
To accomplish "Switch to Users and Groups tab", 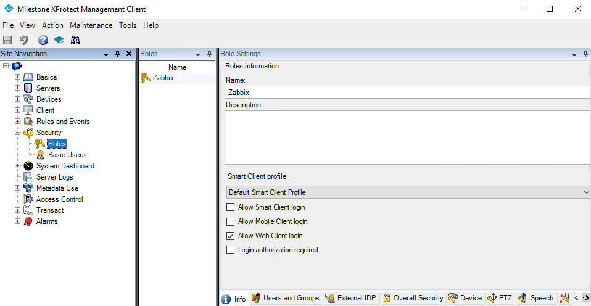I will [286, 298].
